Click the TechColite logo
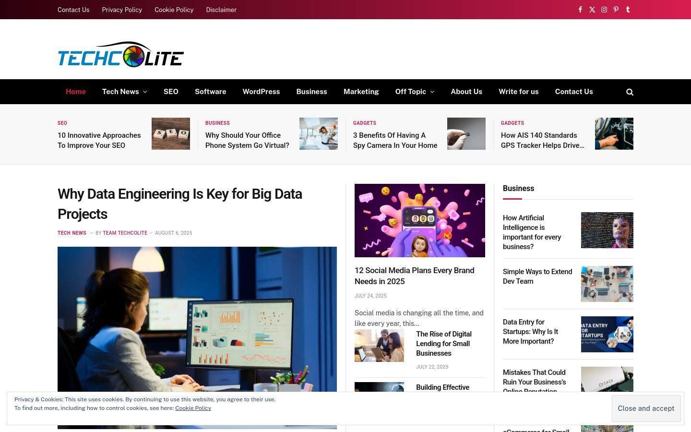 (121, 54)
